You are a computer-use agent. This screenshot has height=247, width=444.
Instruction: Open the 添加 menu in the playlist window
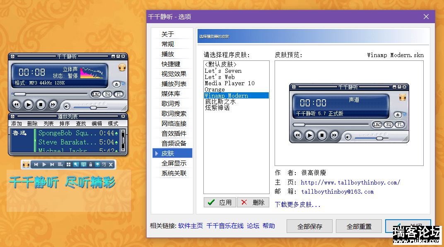[17, 124]
